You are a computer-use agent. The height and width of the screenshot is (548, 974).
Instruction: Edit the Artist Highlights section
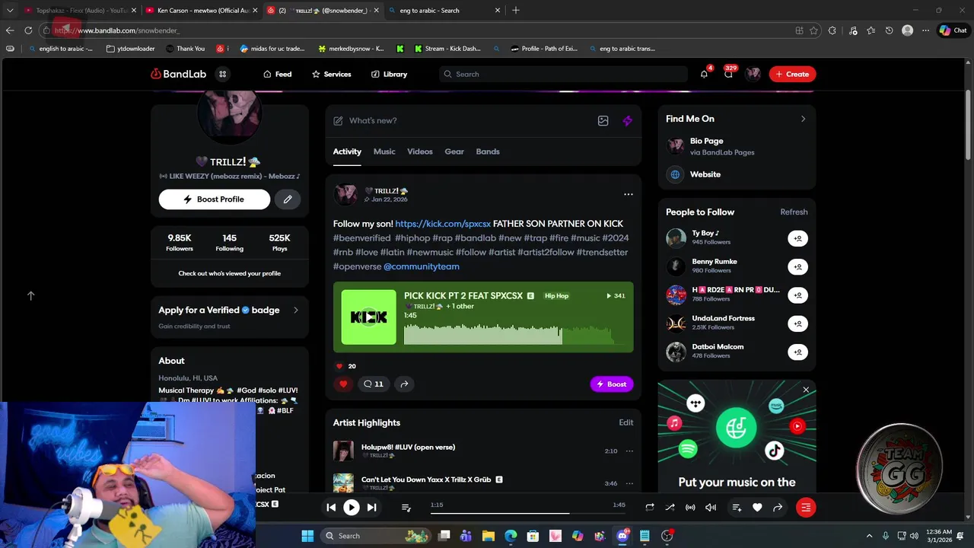(x=625, y=422)
